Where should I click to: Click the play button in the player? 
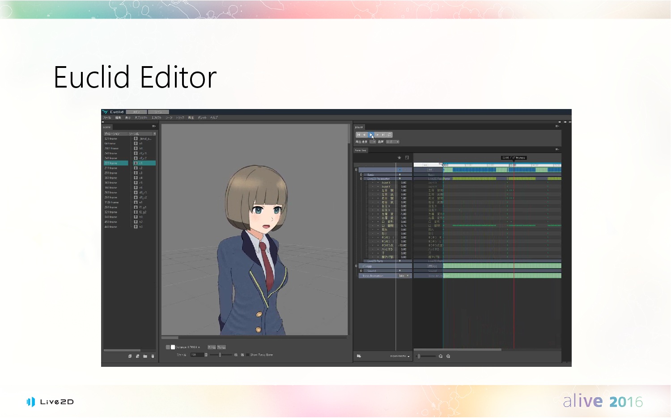371,134
